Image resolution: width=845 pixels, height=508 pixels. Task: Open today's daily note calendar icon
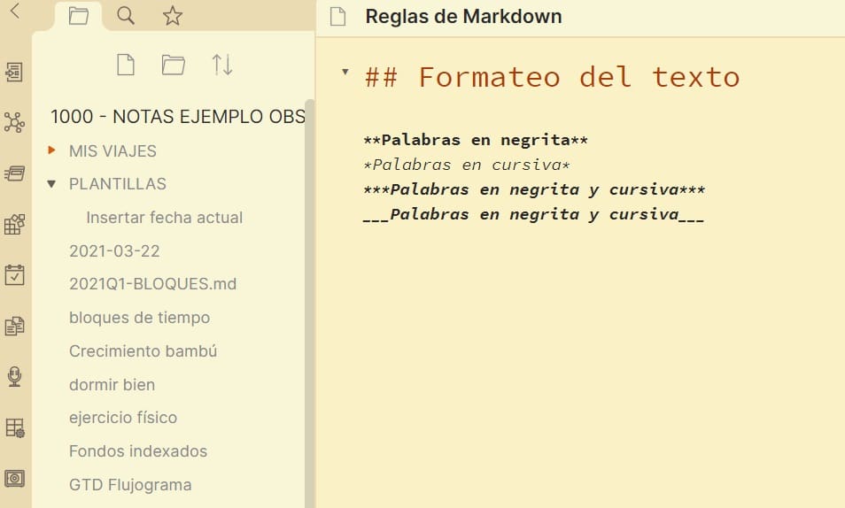pos(14,274)
